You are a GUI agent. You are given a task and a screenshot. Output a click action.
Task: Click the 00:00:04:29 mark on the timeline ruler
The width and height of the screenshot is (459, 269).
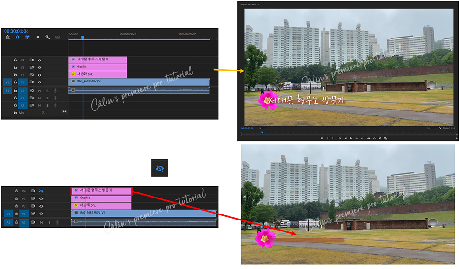point(128,34)
